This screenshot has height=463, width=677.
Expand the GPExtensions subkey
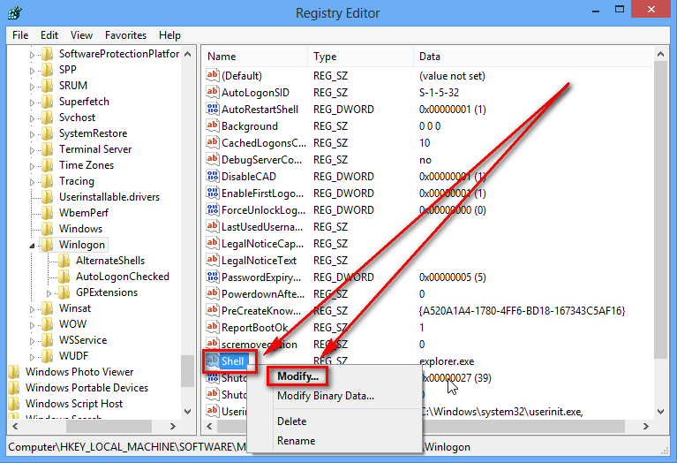(x=49, y=293)
